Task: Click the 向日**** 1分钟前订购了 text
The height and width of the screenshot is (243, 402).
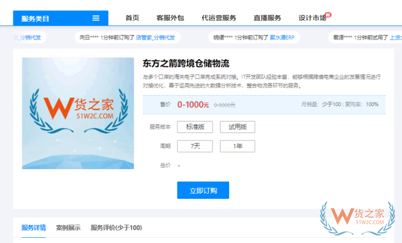Action: click(x=107, y=38)
